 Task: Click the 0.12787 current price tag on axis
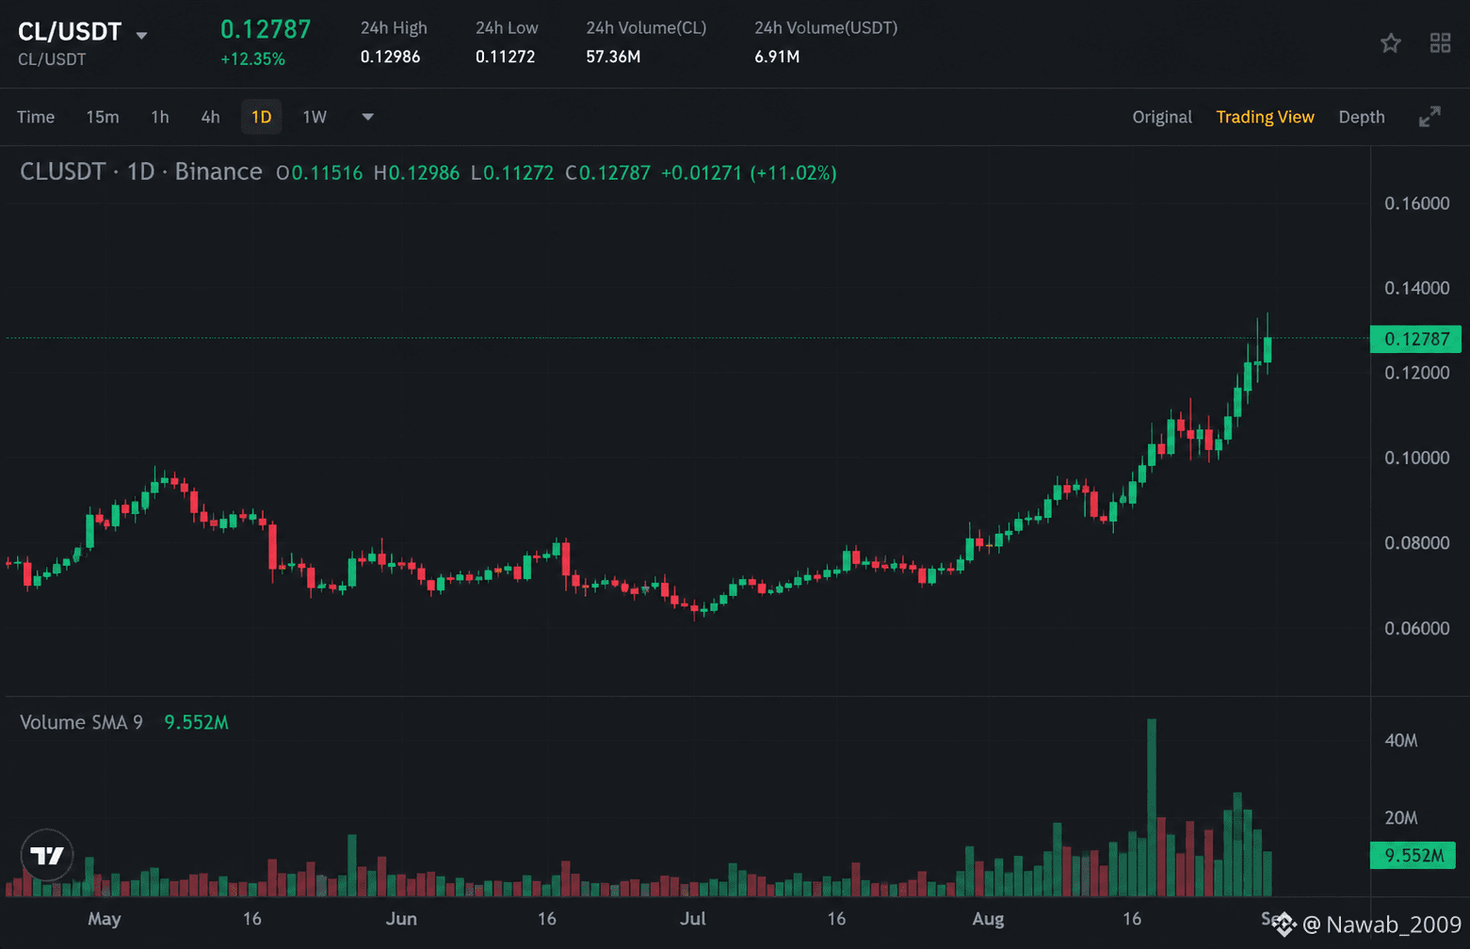1415,339
